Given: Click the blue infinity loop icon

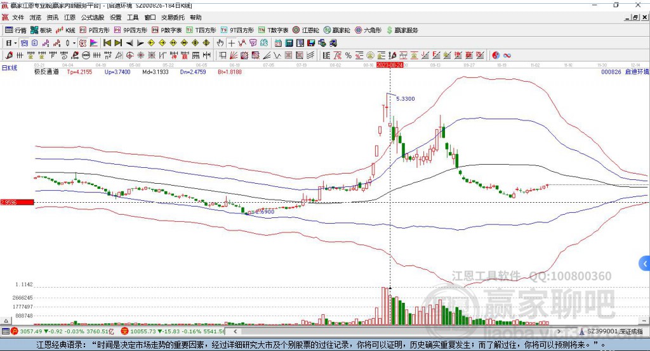Looking at the screenshot, I should [507, 56].
